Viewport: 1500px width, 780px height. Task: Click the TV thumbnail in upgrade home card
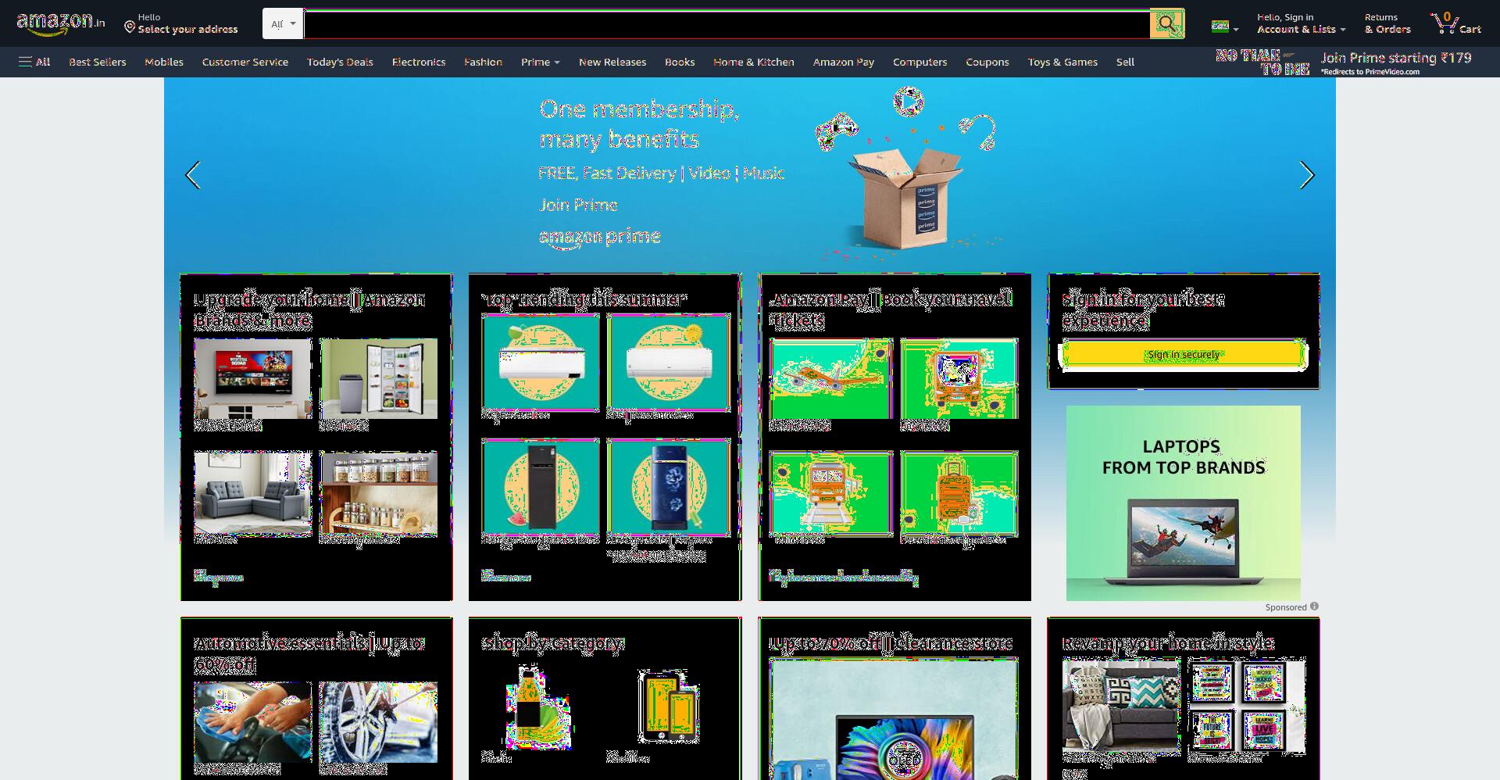(x=252, y=379)
